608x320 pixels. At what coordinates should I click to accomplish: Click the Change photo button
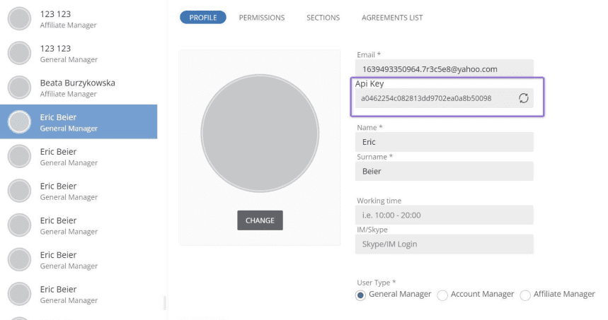260,220
